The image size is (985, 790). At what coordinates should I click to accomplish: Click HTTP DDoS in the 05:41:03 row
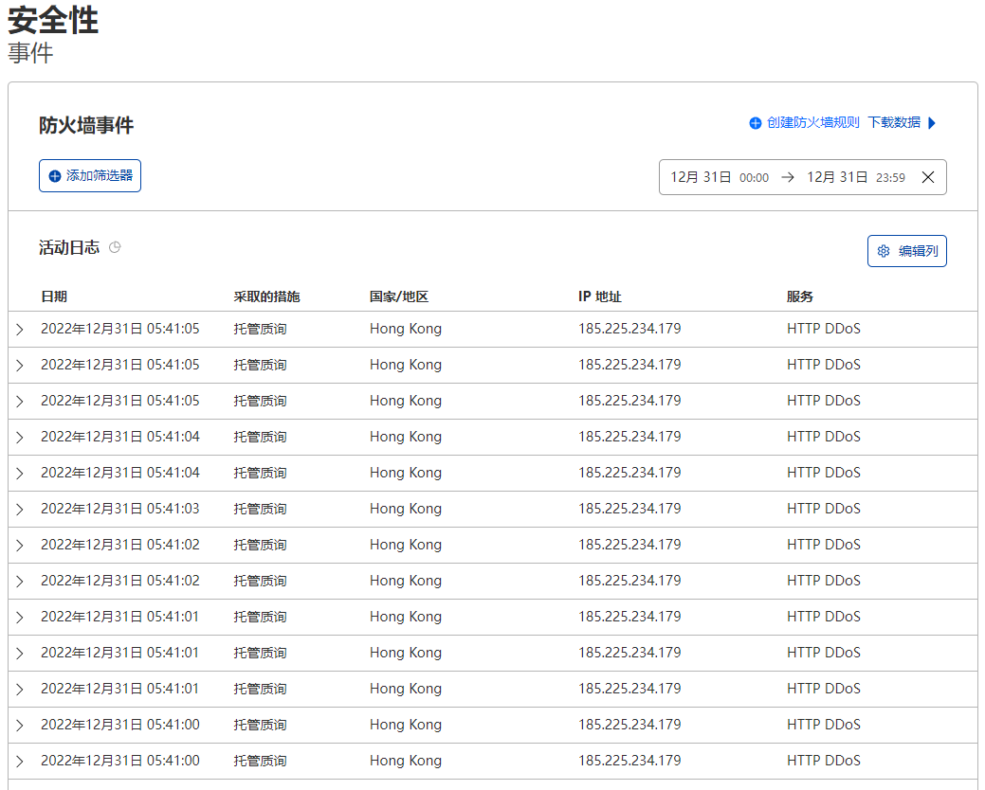[824, 509]
